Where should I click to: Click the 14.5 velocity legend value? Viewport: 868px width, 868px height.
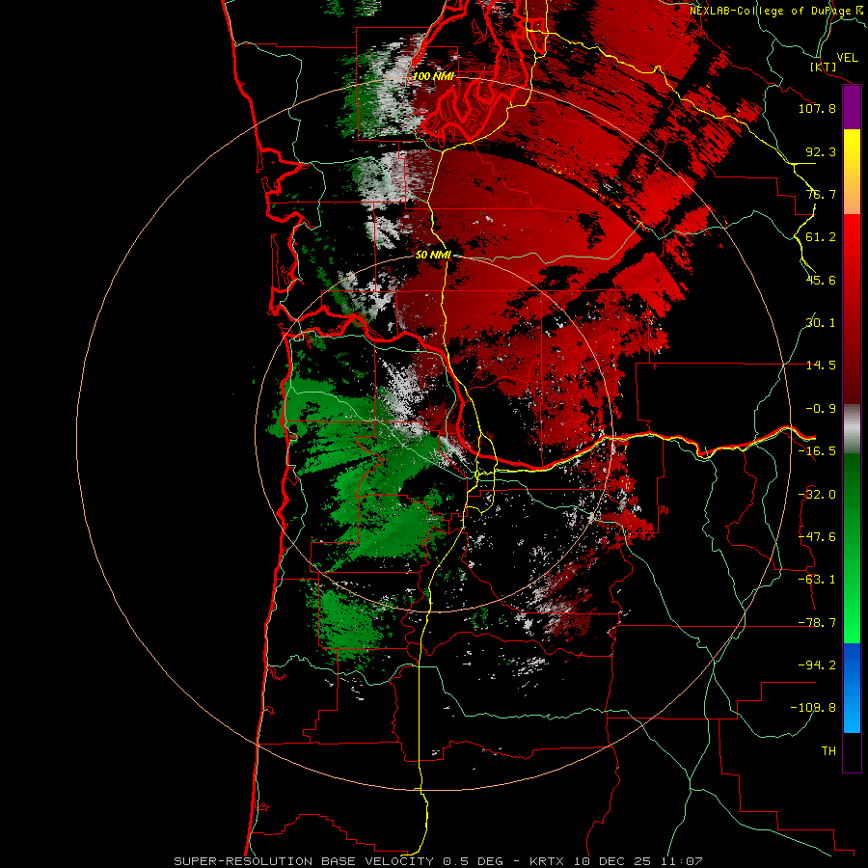(821, 366)
